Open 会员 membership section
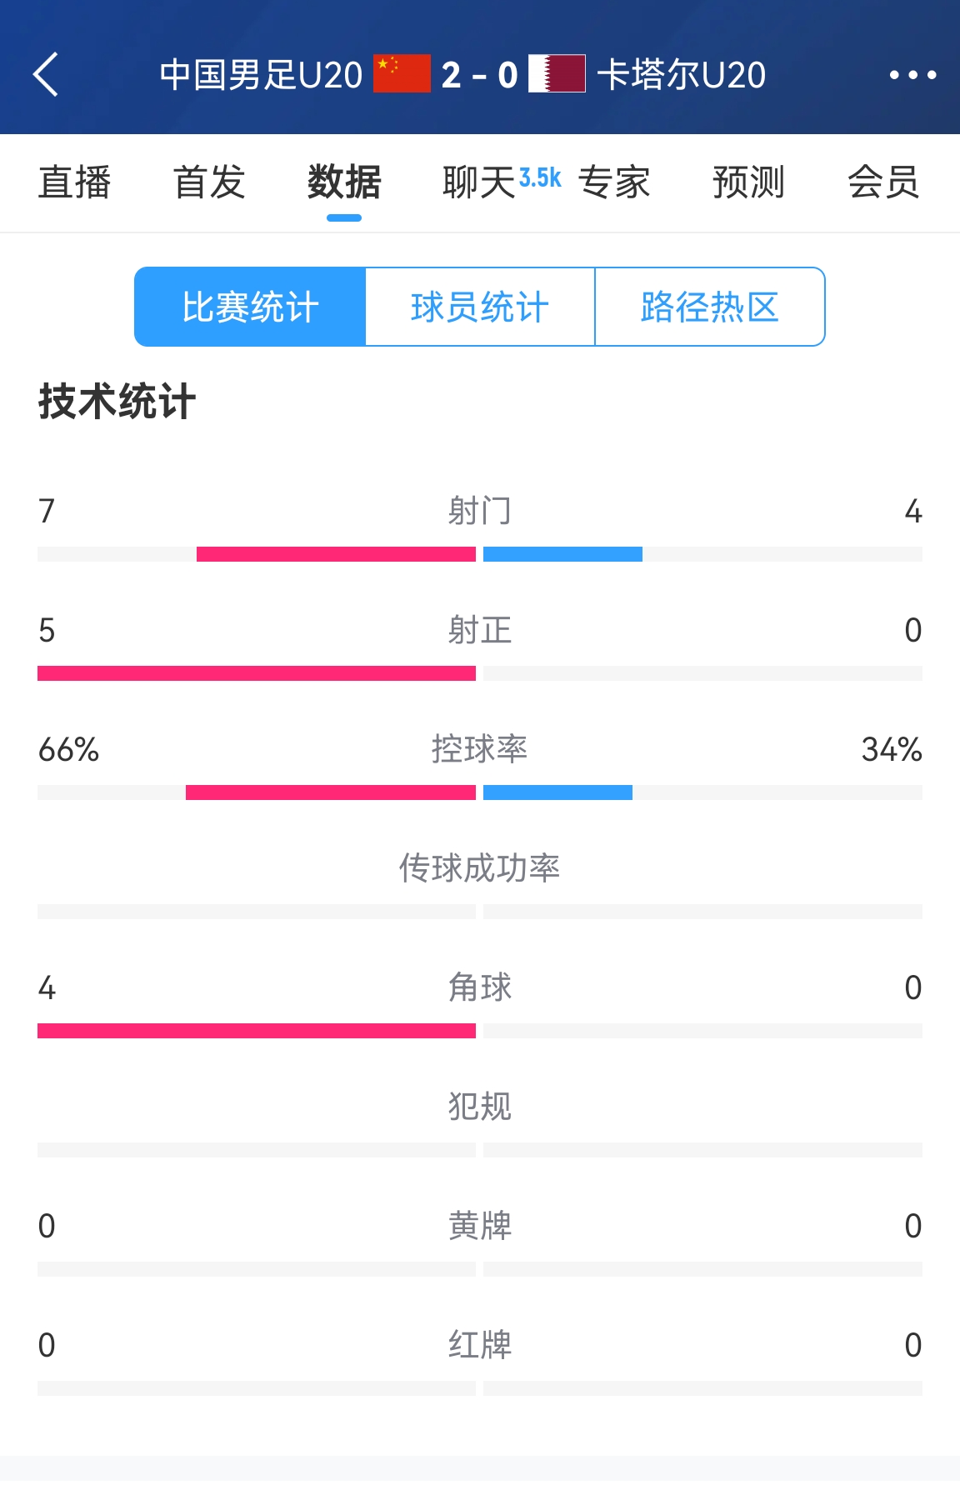 pos(883,183)
